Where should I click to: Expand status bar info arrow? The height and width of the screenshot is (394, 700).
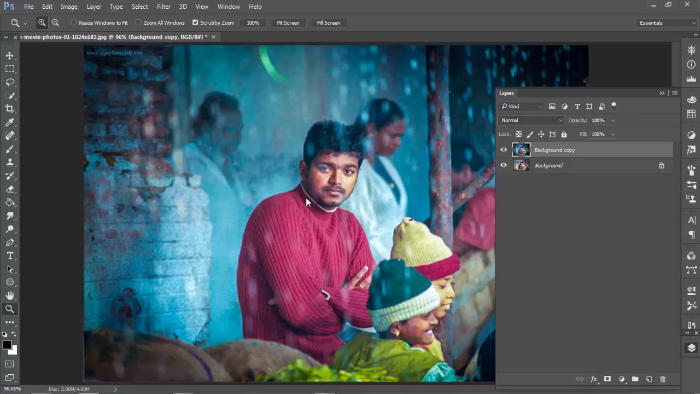pyautogui.click(x=115, y=389)
